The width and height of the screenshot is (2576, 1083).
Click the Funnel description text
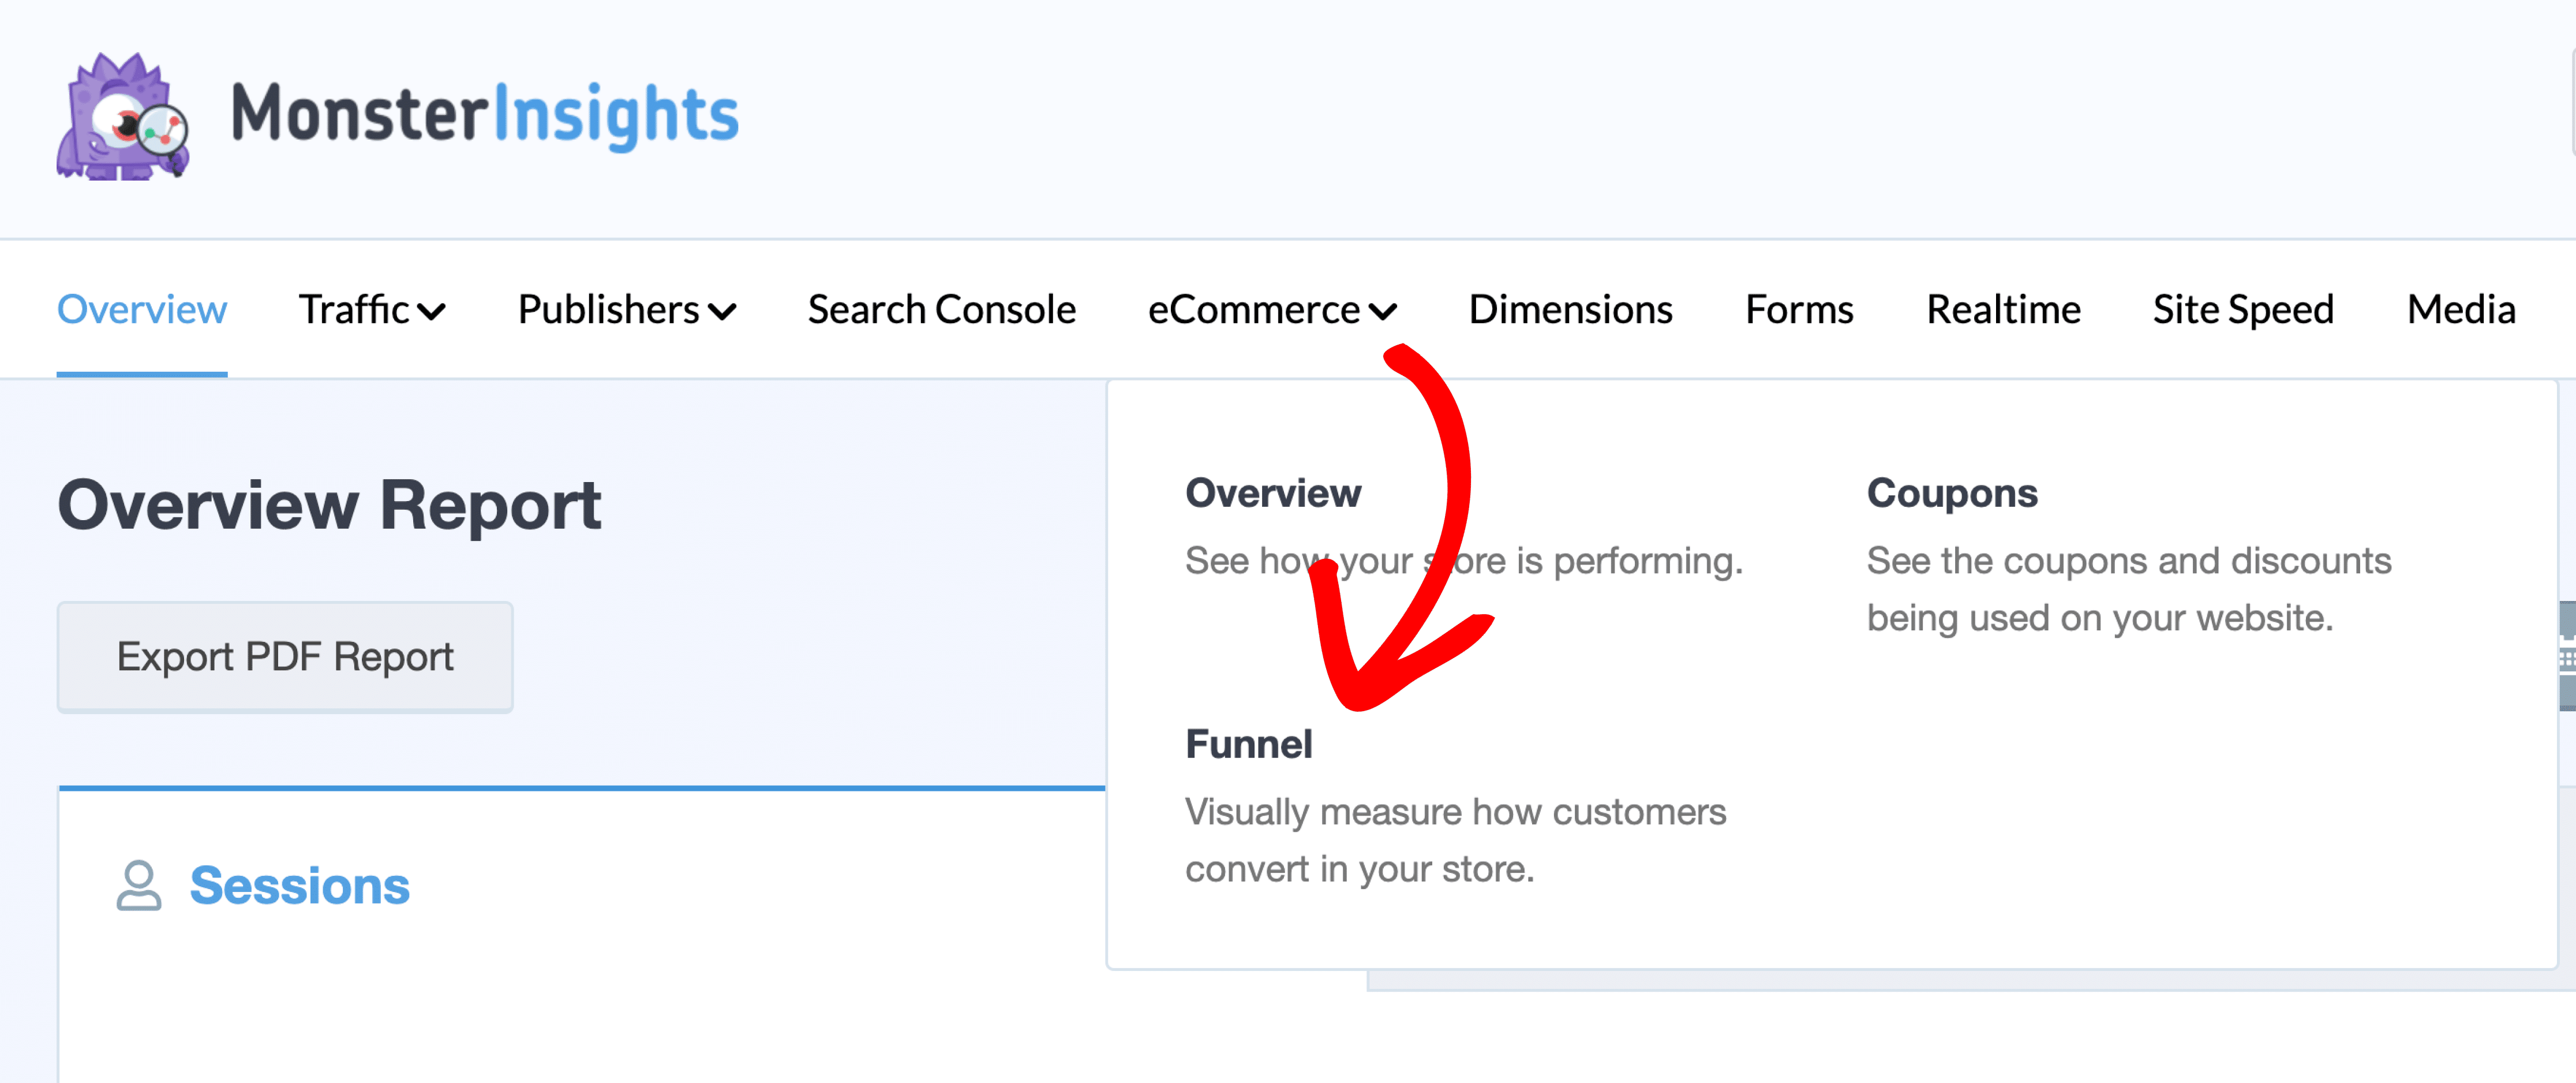coord(1455,840)
